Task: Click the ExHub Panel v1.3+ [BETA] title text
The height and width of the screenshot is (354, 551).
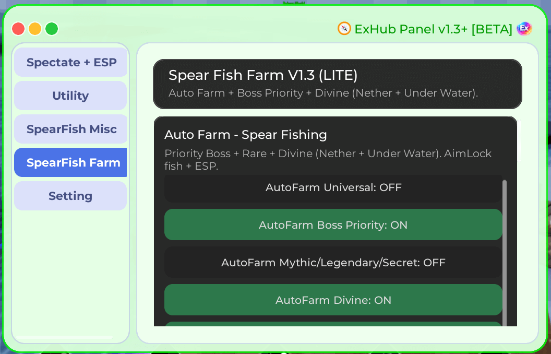Action: pos(433,29)
